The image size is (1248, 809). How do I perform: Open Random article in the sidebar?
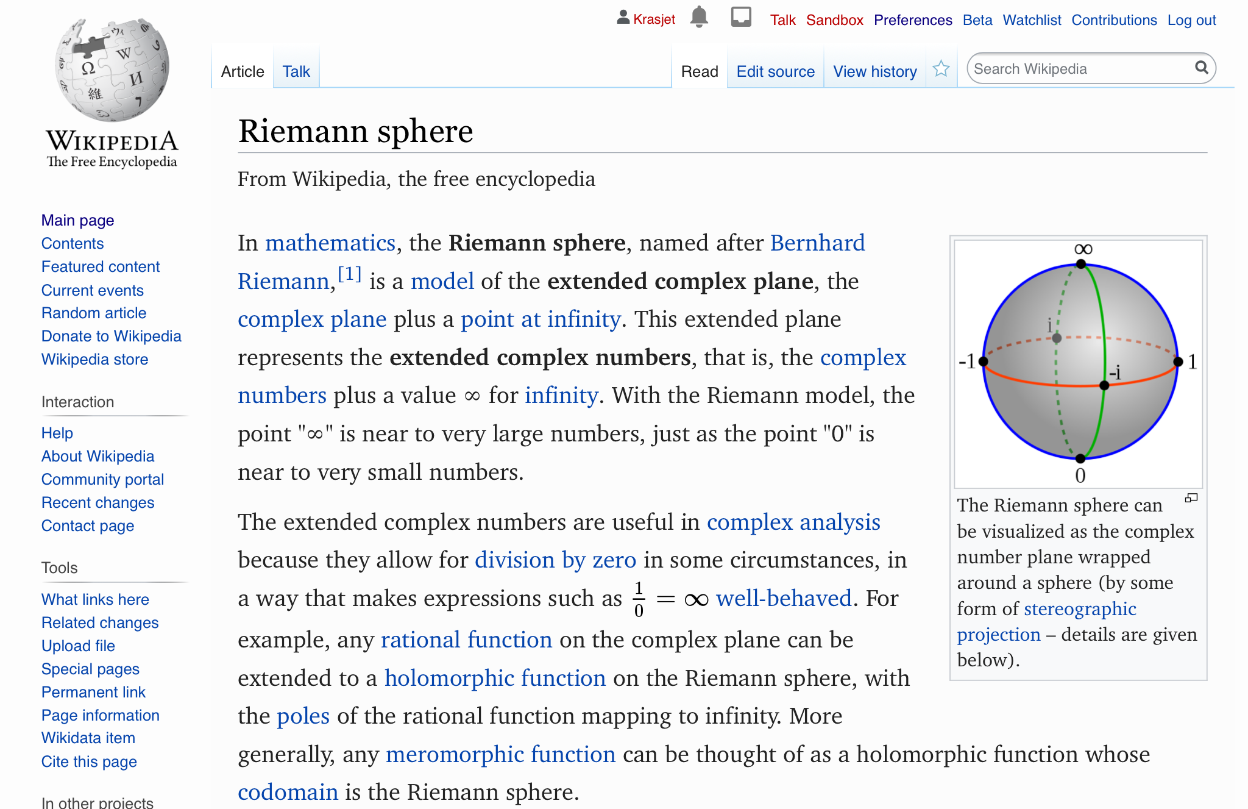(x=94, y=313)
